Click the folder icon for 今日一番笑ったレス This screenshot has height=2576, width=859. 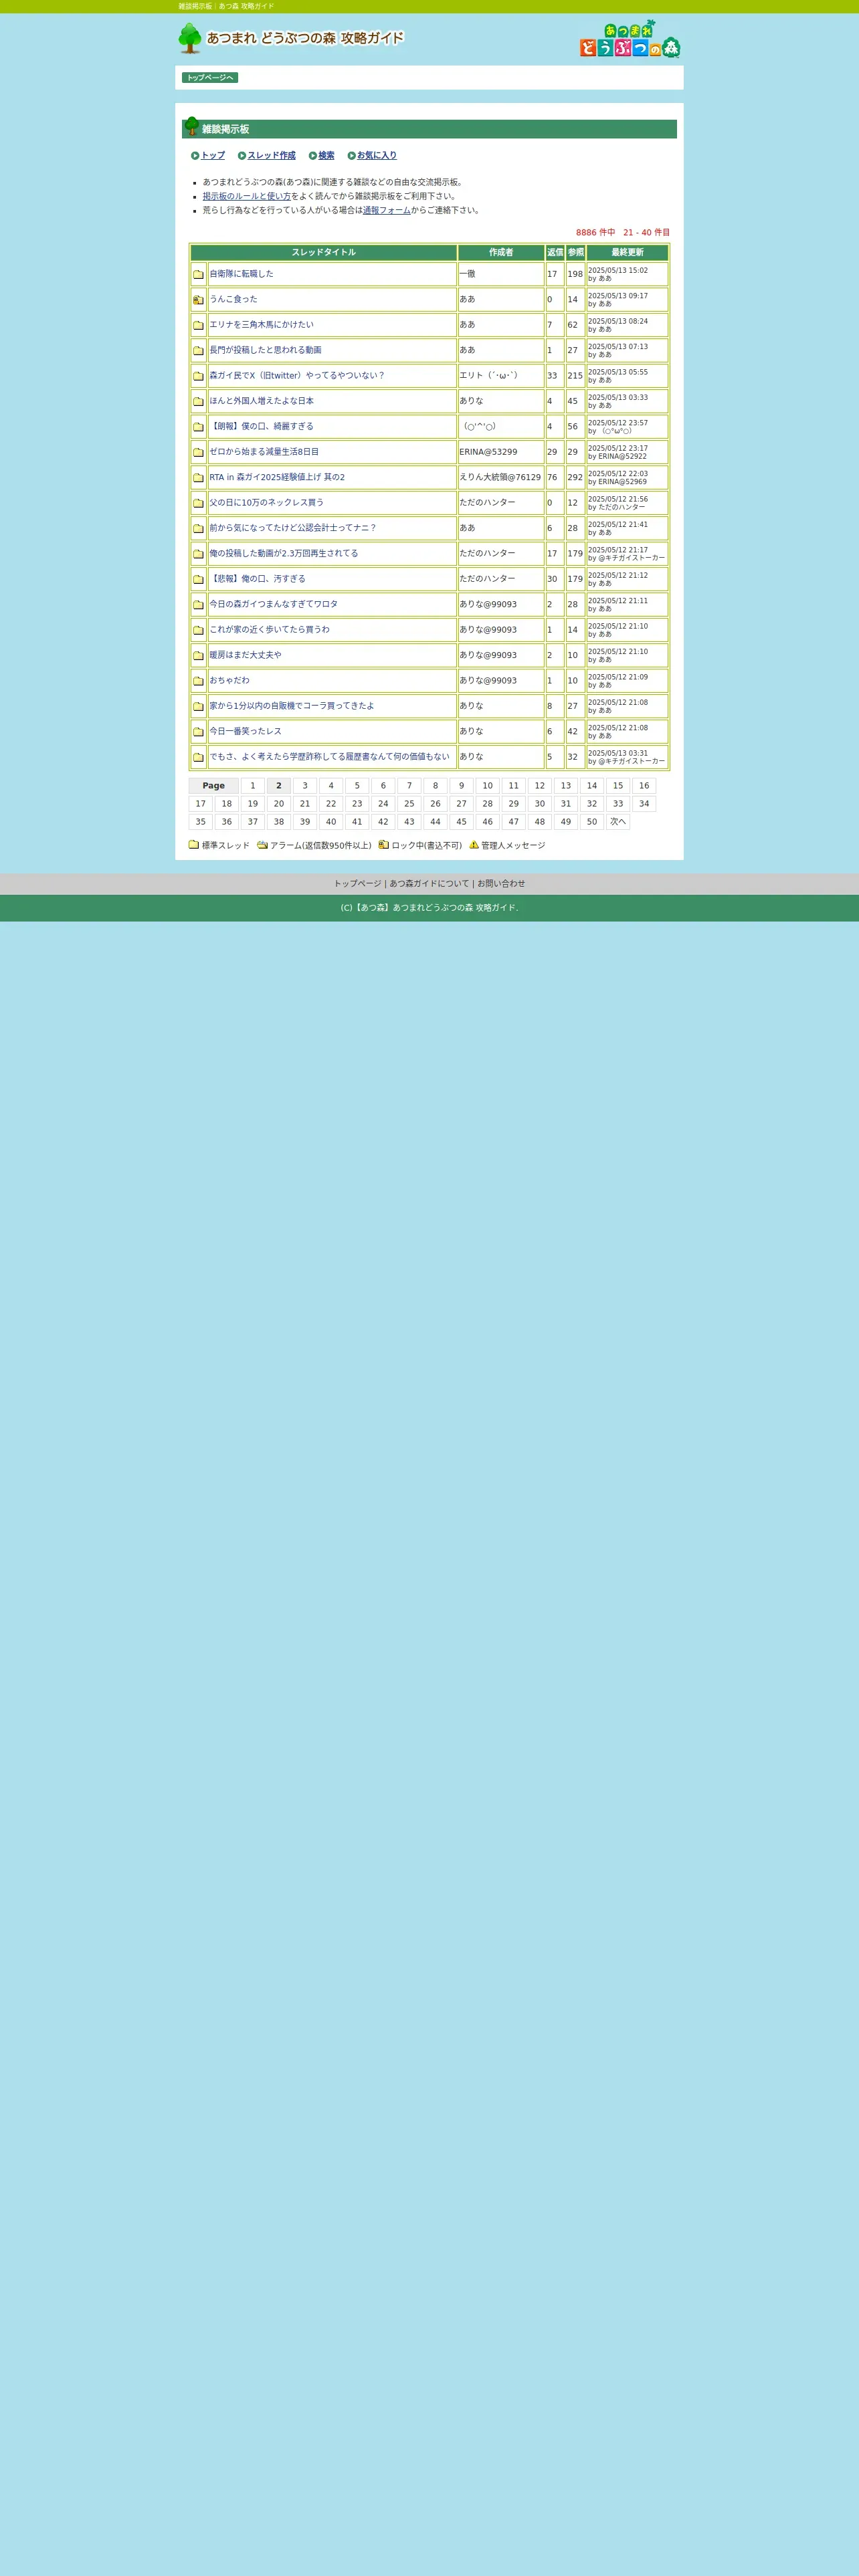coord(198,732)
